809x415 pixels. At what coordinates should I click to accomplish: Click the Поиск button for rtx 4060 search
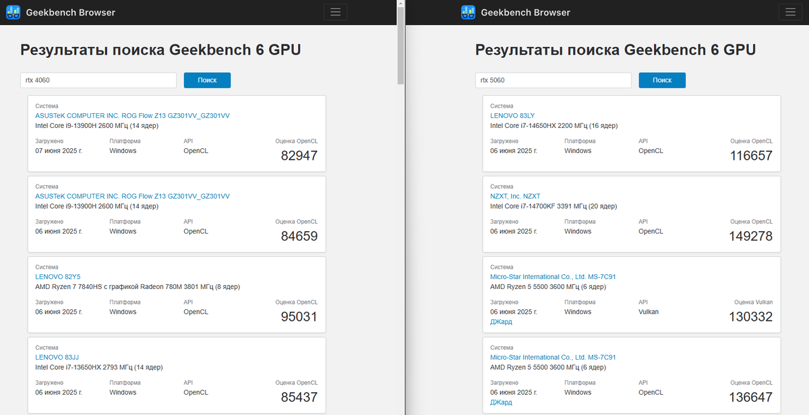coord(207,79)
